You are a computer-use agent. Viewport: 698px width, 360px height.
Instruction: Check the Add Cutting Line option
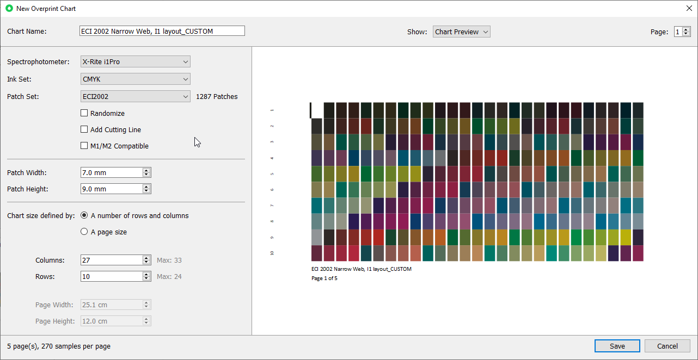pyautogui.click(x=84, y=129)
